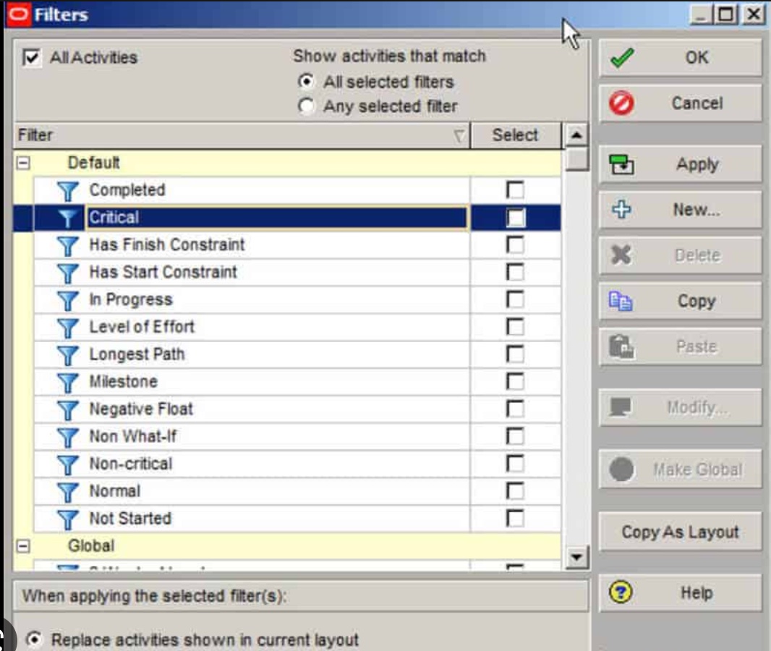Click the Select column header
Viewport: 771px width, 651px height.
click(x=515, y=135)
